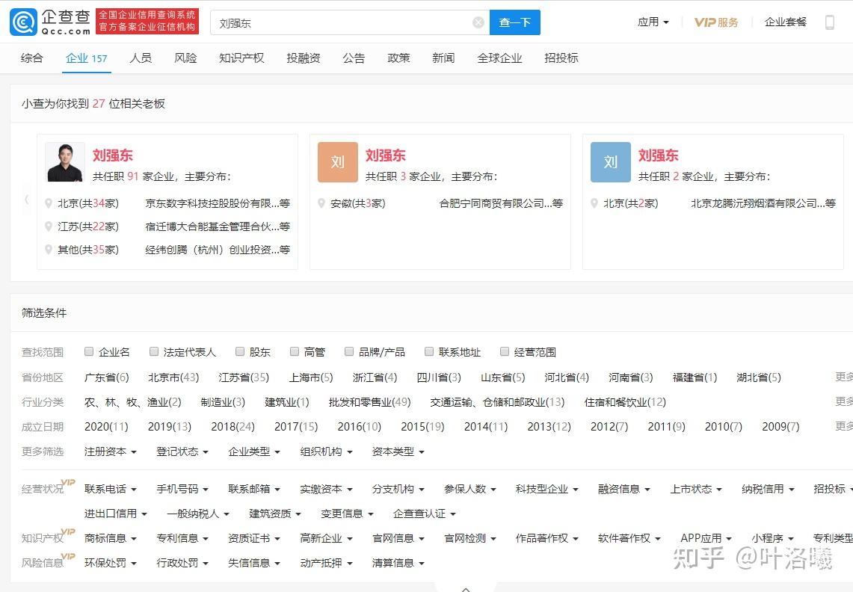Image resolution: width=853 pixels, height=592 pixels.
Task: Click location pin beside 北京(共34家)
Action: [x=49, y=203]
